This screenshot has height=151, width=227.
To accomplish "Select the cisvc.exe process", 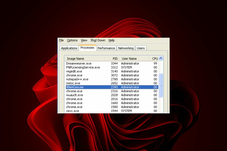I will click(111, 111).
